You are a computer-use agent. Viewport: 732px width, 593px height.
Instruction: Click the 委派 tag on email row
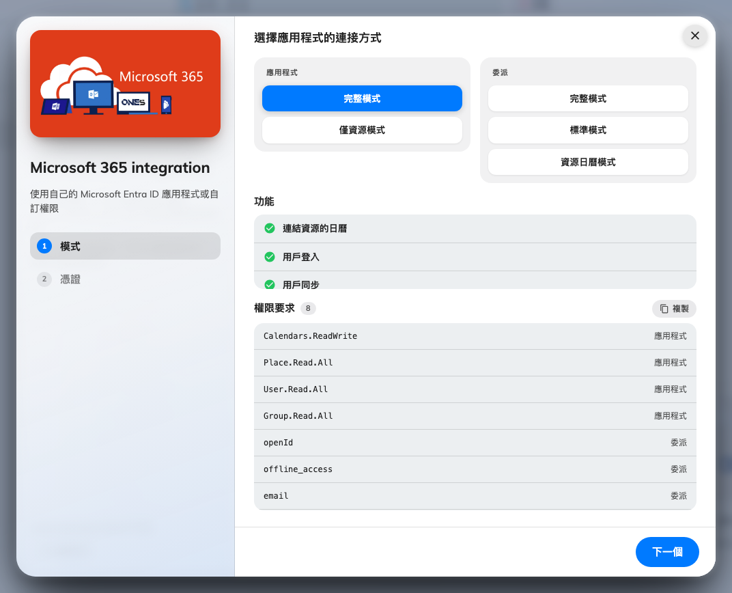pyautogui.click(x=678, y=496)
